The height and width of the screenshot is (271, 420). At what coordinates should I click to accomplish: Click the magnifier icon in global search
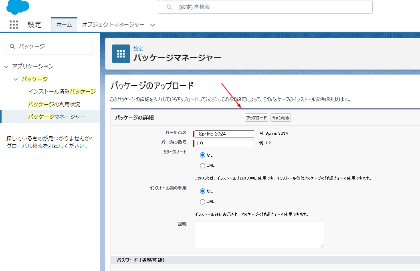click(169, 7)
